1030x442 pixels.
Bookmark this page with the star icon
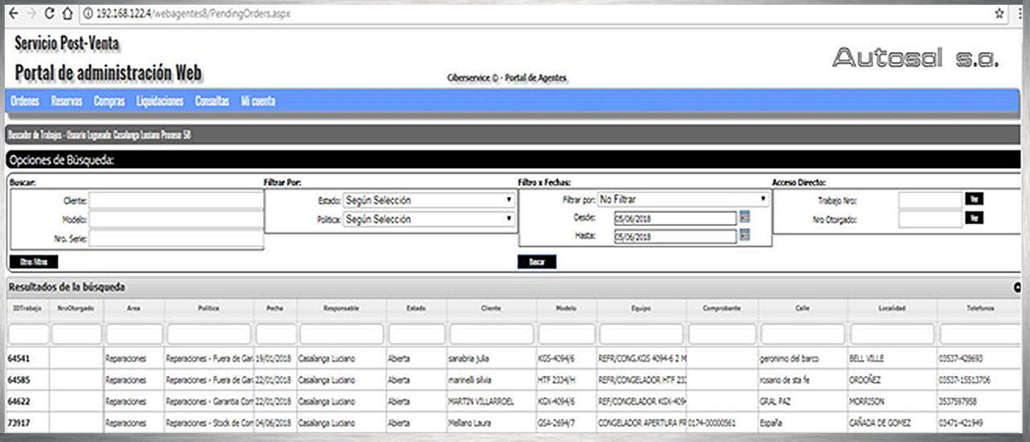(999, 14)
